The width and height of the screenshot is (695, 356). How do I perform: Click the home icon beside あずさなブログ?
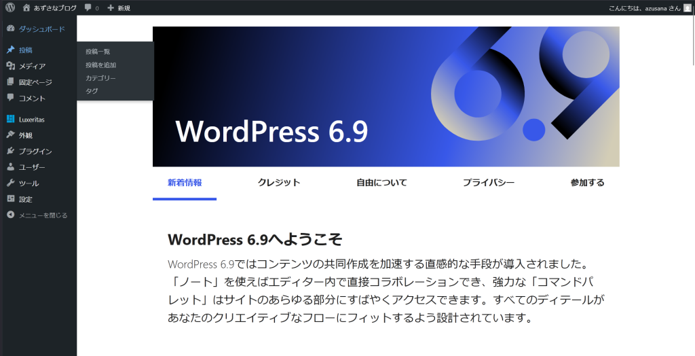coord(26,7)
